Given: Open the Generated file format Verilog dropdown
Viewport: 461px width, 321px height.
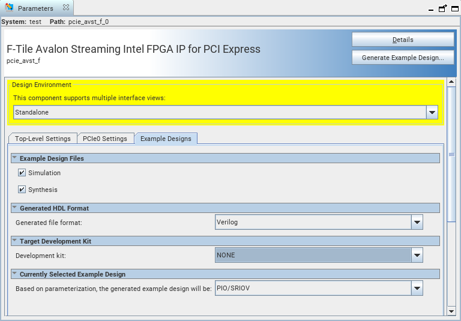Looking at the screenshot, I should coord(417,222).
